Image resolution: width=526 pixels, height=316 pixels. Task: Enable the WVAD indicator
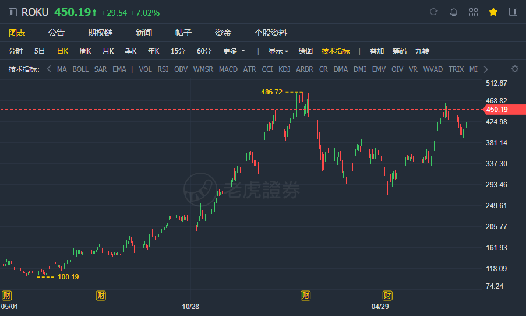pyautogui.click(x=433, y=69)
